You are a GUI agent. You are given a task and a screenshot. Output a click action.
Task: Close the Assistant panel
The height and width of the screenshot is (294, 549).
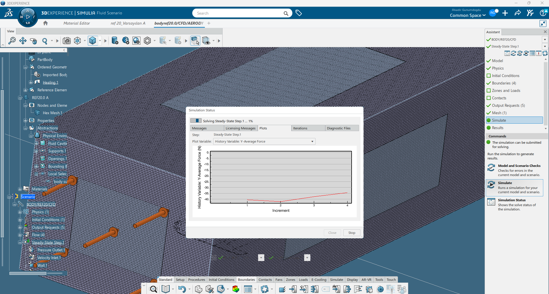point(545,32)
